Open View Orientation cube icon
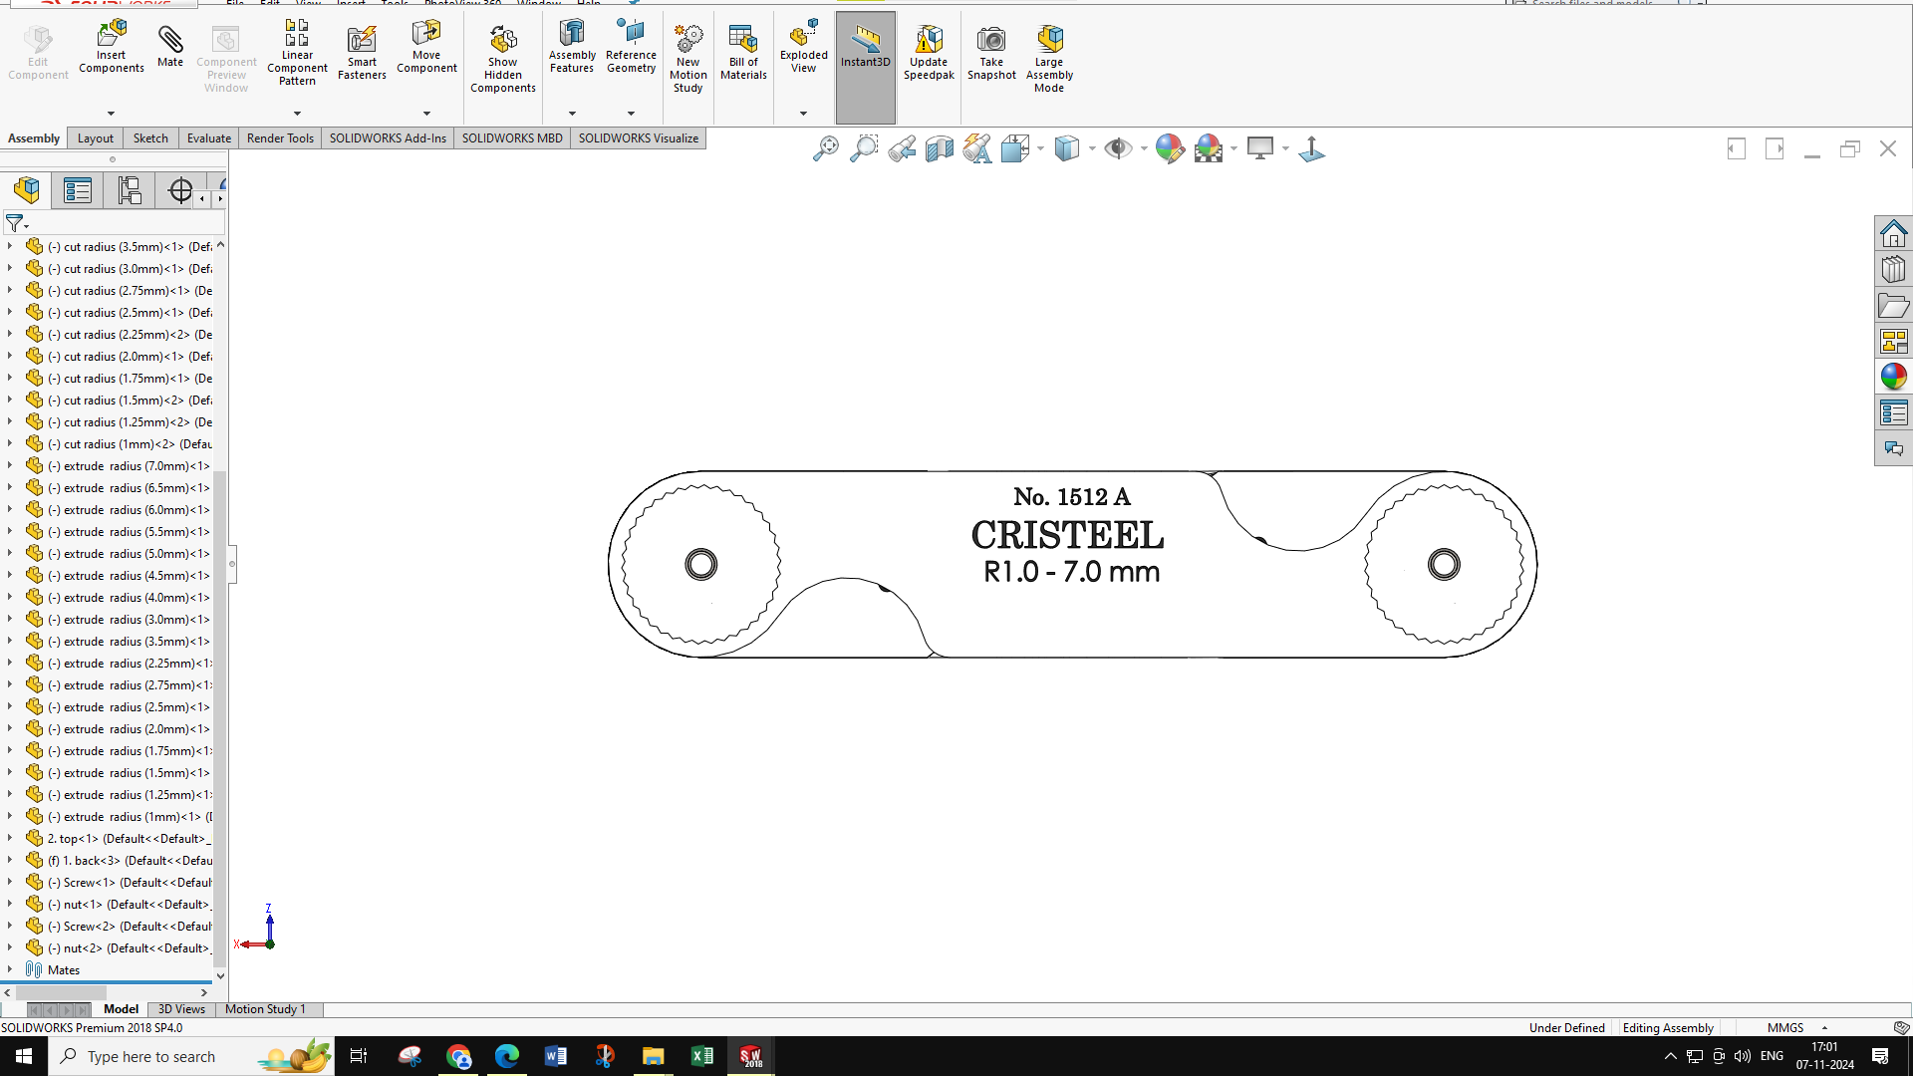The width and height of the screenshot is (1913, 1076). point(1015,148)
